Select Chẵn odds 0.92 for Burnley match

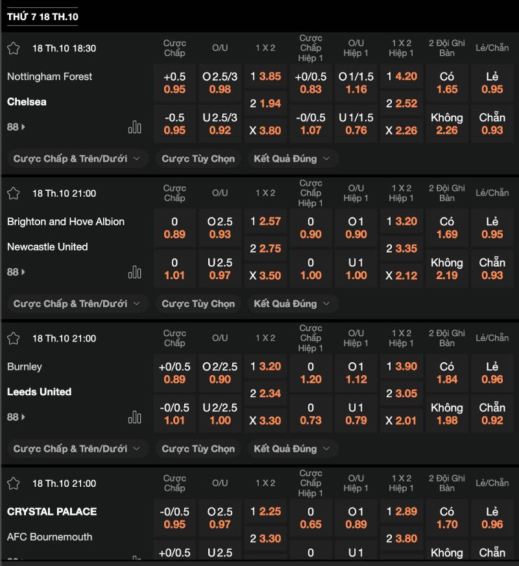tap(492, 413)
